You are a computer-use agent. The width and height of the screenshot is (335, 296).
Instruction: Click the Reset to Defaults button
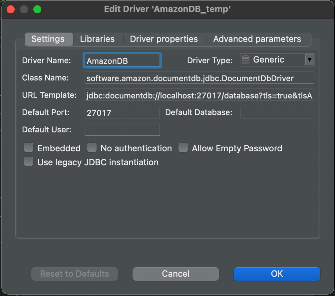pyautogui.click(x=75, y=274)
